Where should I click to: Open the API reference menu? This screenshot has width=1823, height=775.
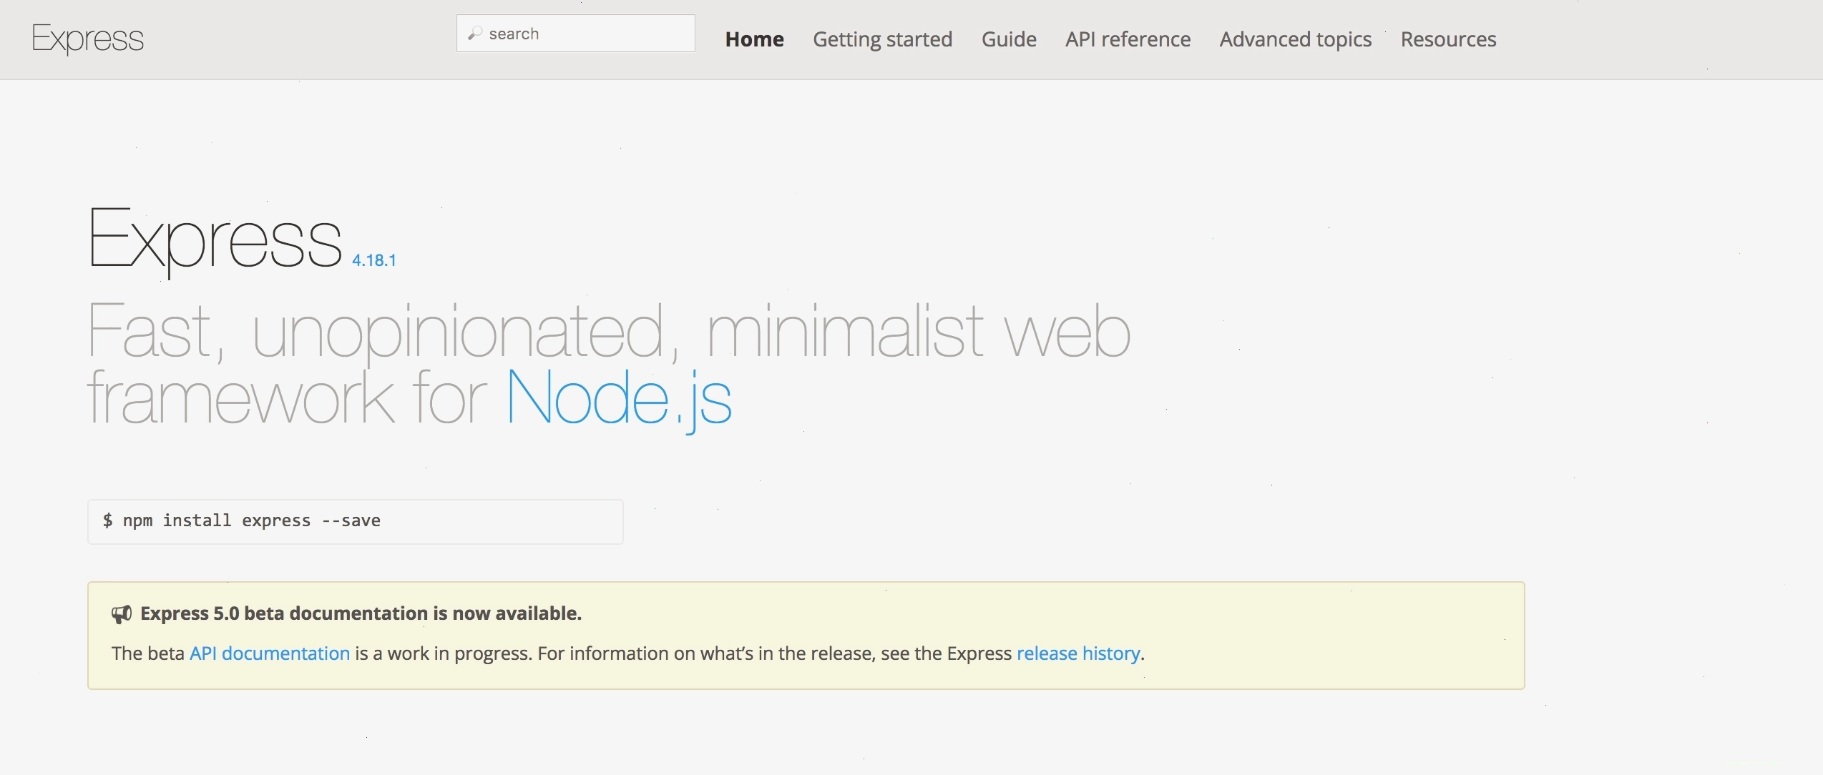tap(1128, 39)
